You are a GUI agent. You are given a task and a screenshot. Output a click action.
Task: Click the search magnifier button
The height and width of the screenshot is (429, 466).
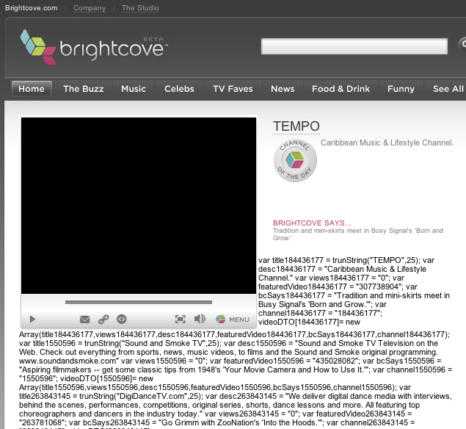(x=462, y=45)
